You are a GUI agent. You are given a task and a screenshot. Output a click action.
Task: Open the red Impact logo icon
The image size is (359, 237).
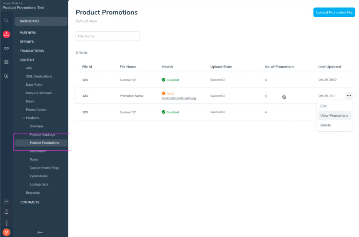click(x=6, y=34)
